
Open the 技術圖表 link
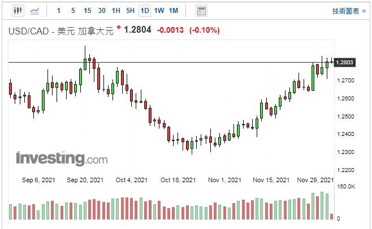(x=349, y=11)
